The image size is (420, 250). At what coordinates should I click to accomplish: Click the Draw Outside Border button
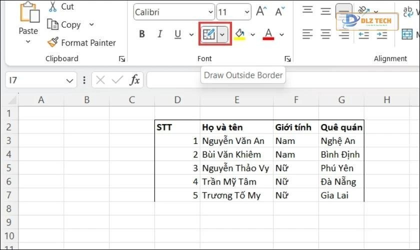pos(208,34)
